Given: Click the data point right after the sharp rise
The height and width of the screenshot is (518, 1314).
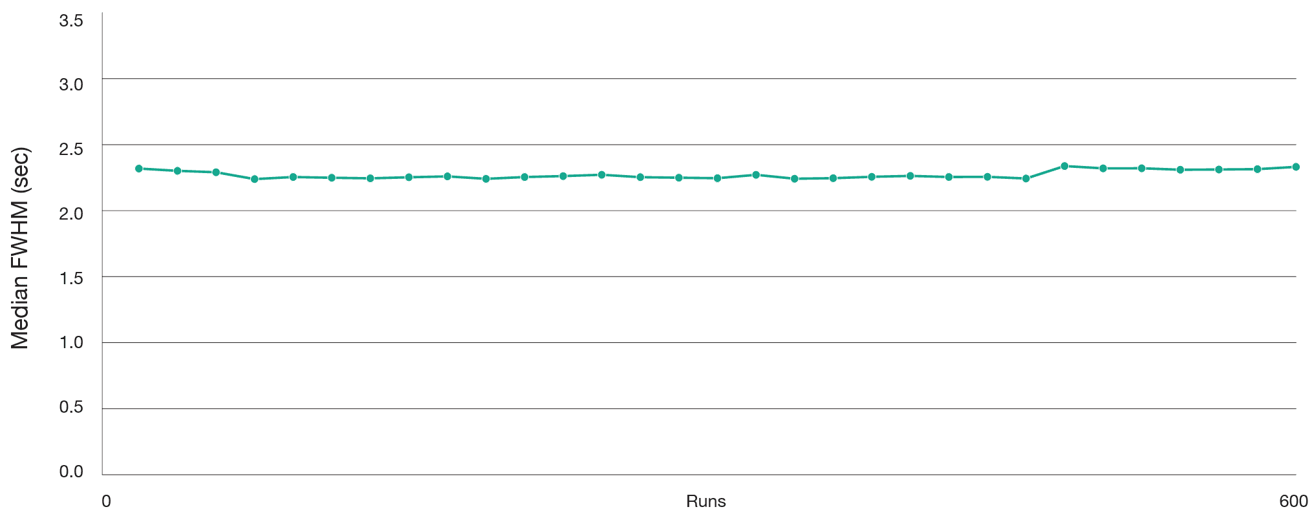Looking at the screenshot, I should tap(1064, 166).
